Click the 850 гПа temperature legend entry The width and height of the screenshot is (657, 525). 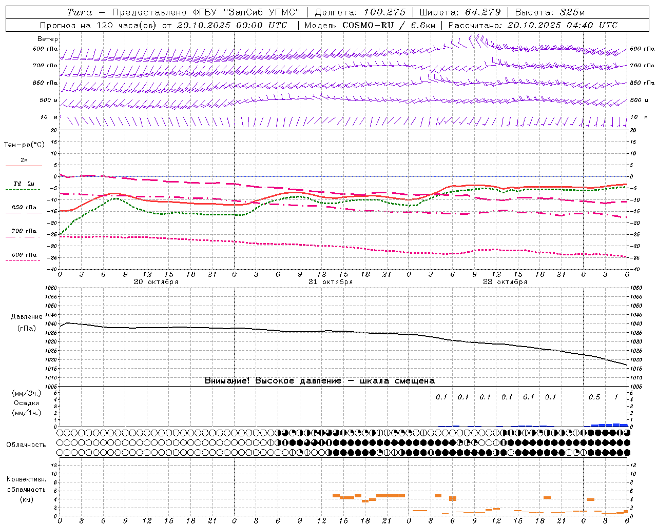point(24,208)
